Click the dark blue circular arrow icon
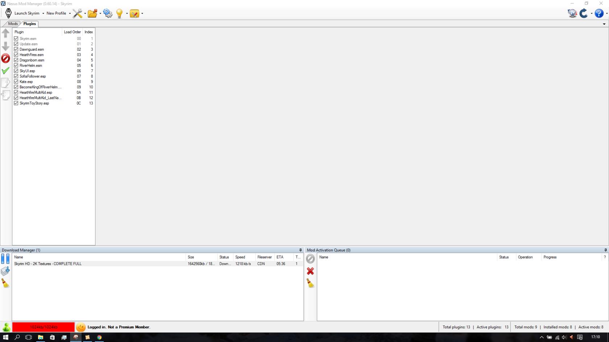The image size is (609, 342). [x=584, y=13]
